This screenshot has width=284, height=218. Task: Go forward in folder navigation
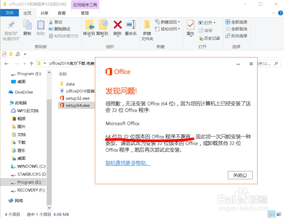[x=17, y=64]
